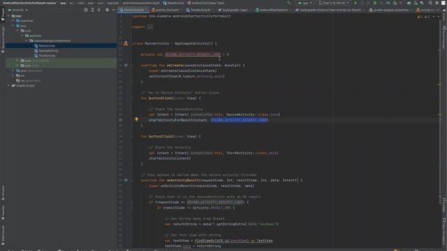
Task: Switch to the activity_third.xml editor tab
Action: [x=167, y=10]
